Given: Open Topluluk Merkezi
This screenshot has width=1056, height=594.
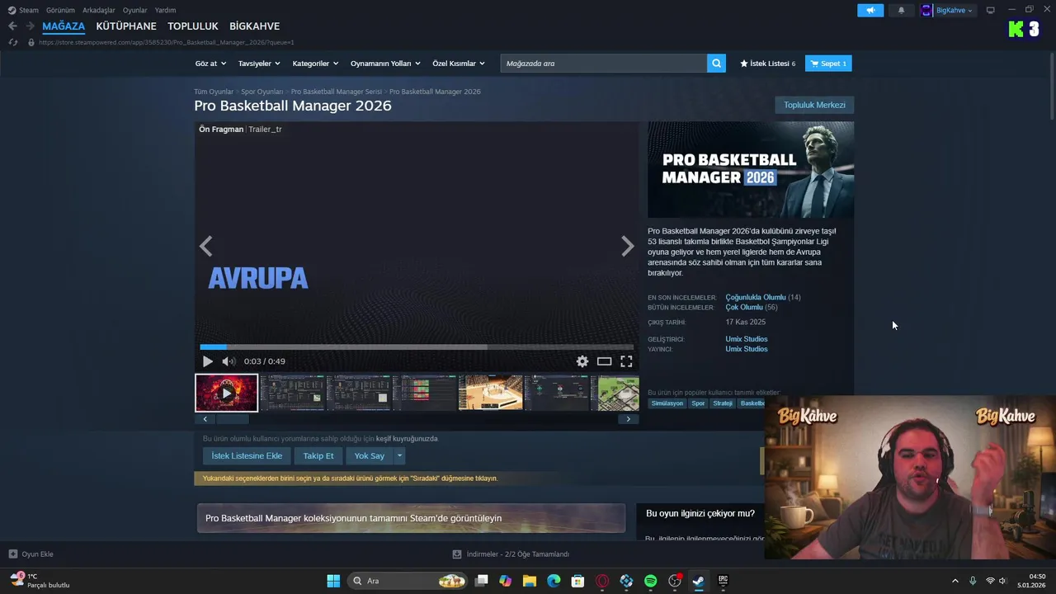Looking at the screenshot, I should tap(814, 105).
